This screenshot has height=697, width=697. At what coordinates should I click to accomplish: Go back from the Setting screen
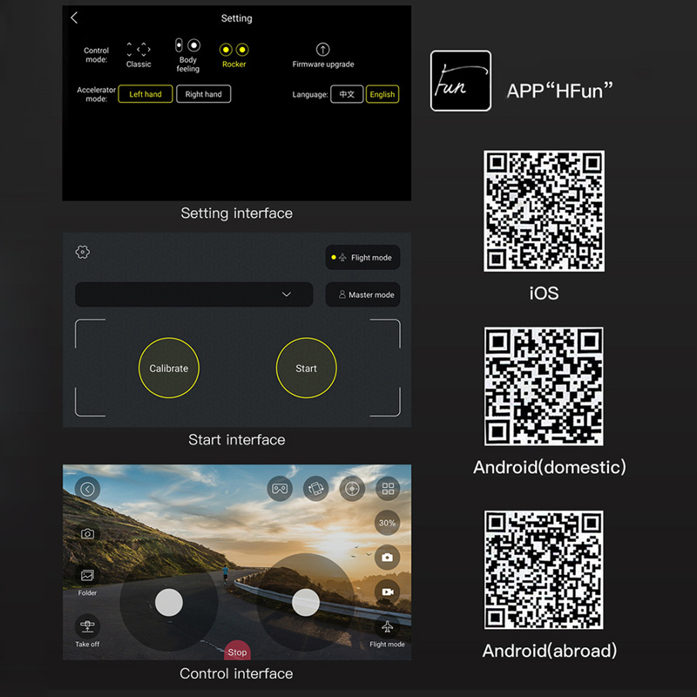click(x=74, y=17)
